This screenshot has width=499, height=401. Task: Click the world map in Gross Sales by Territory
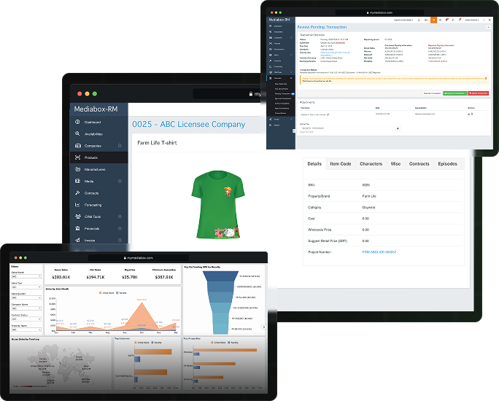click(x=60, y=365)
